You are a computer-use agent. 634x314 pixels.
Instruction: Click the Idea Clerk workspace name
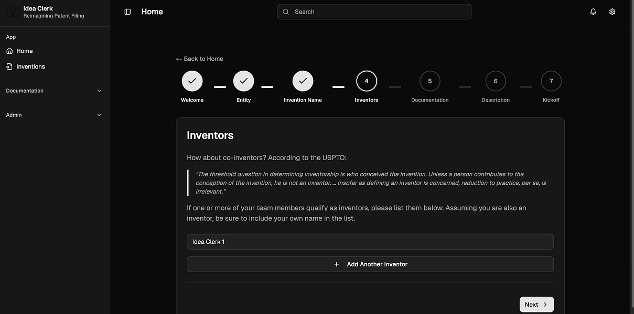click(x=38, y=8)
